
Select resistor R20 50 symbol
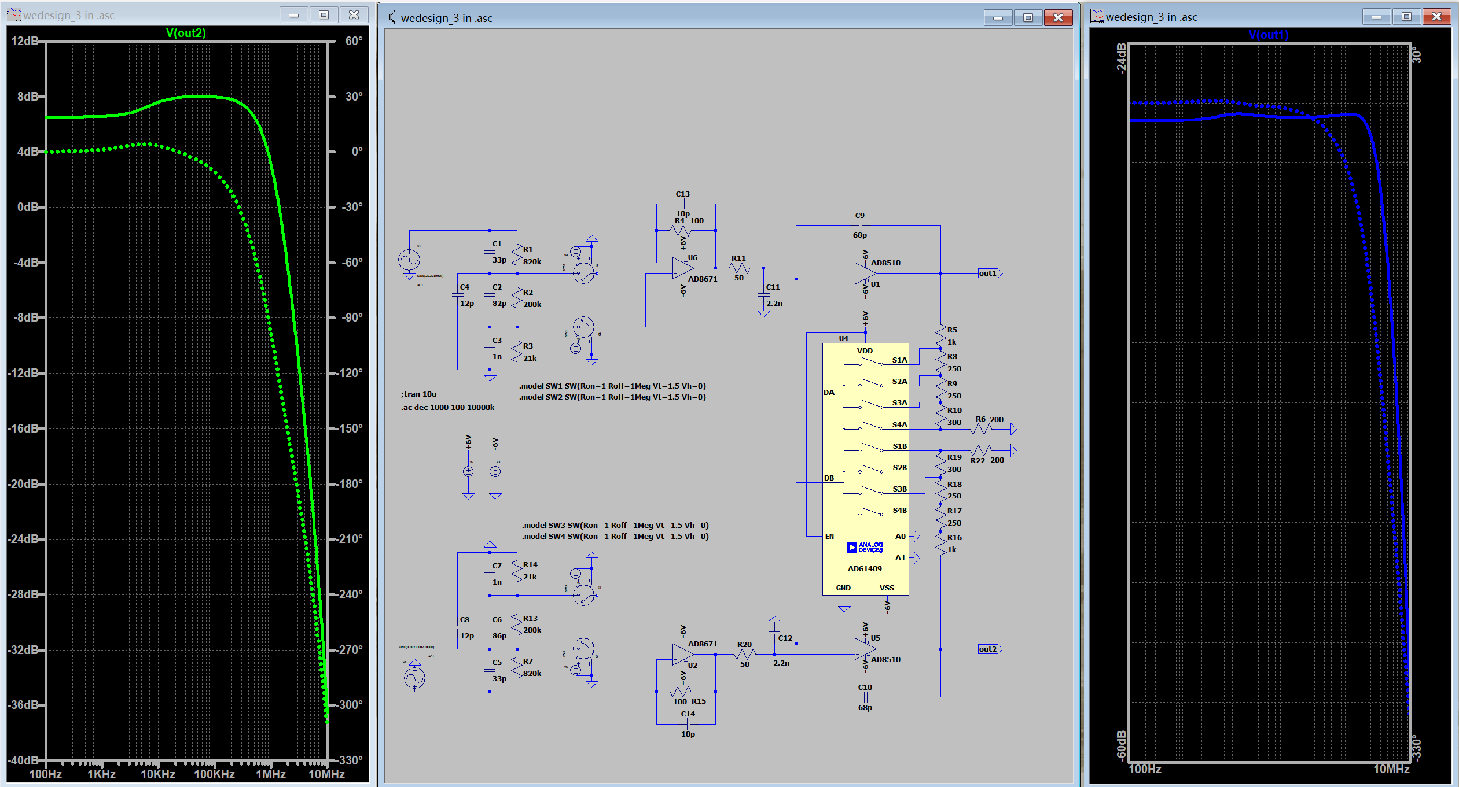[745, 654]
